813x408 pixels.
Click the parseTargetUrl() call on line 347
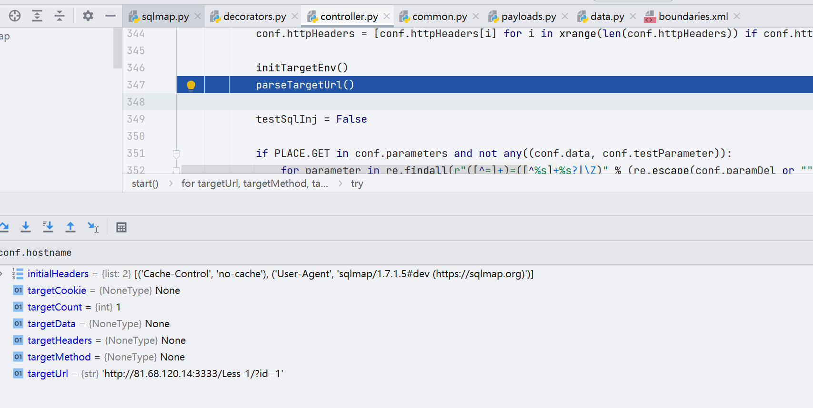(305, 85)
